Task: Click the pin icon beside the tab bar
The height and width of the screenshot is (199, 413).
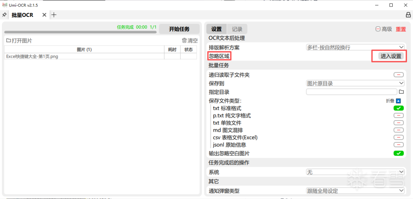Action: (5, 15)
